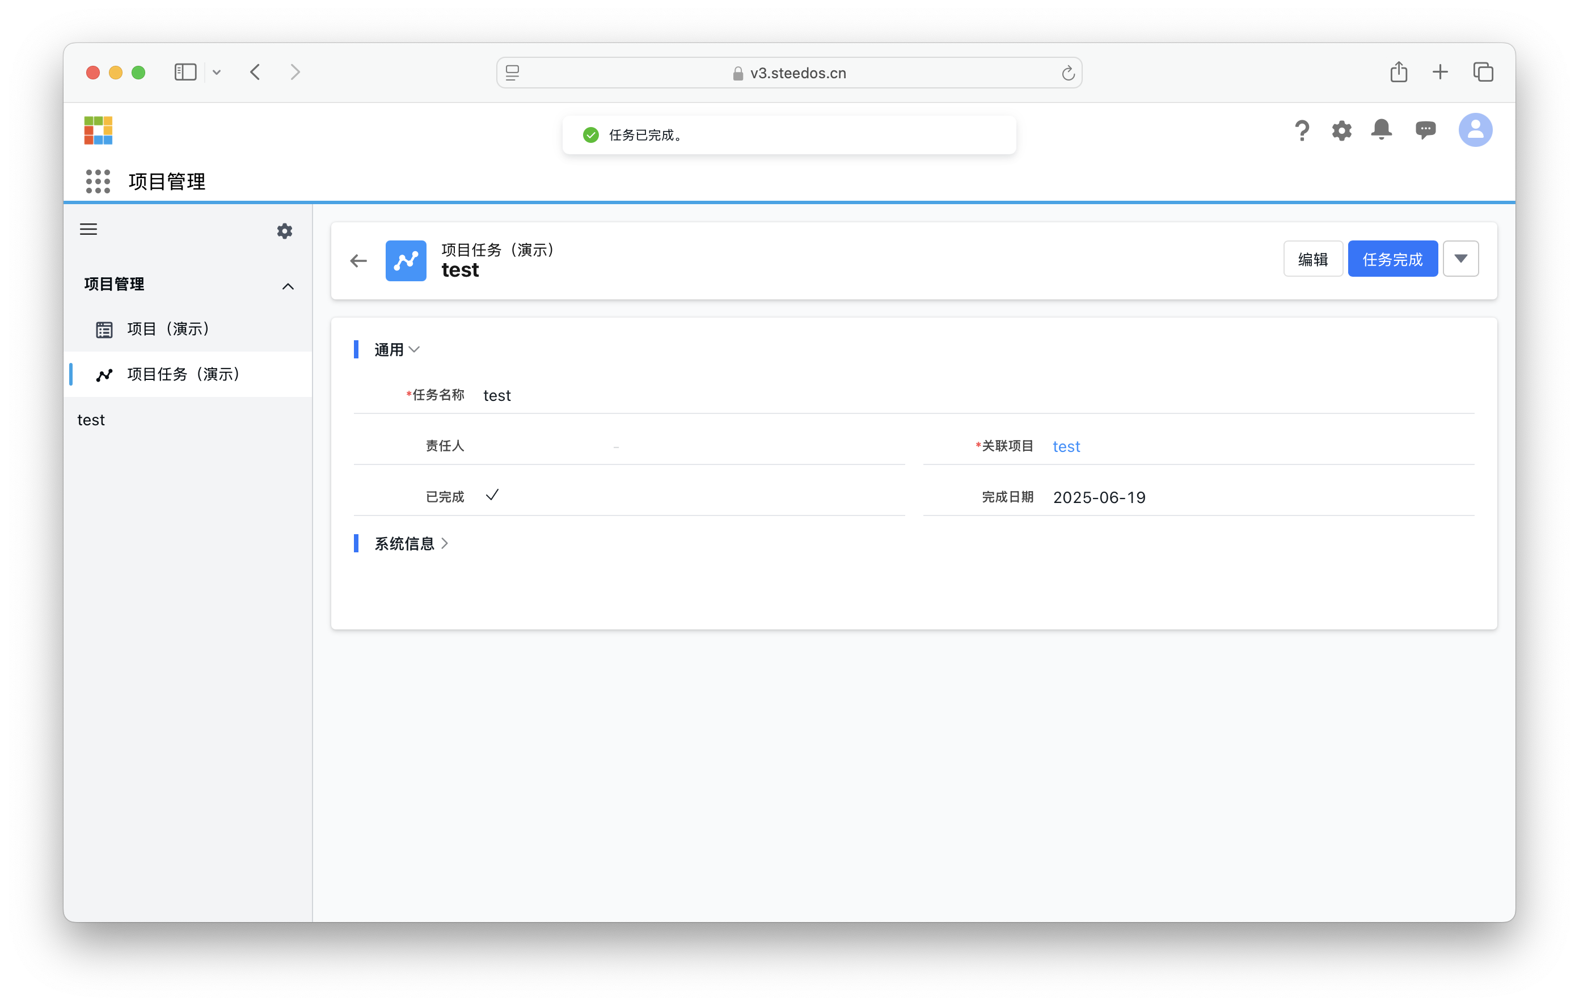Click success check icon in toast

click(590, 135)
